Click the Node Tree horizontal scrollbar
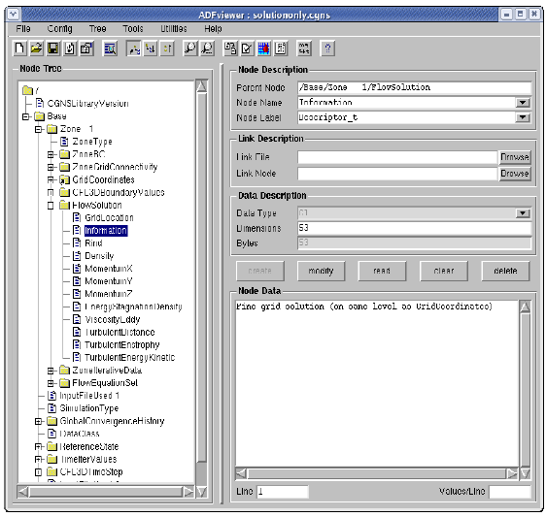546x517 pixels. [106, 492]
